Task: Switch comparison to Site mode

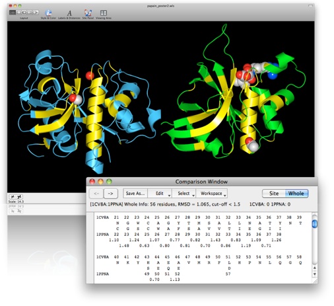Action: pyautogui.click(x=274, y=194)
